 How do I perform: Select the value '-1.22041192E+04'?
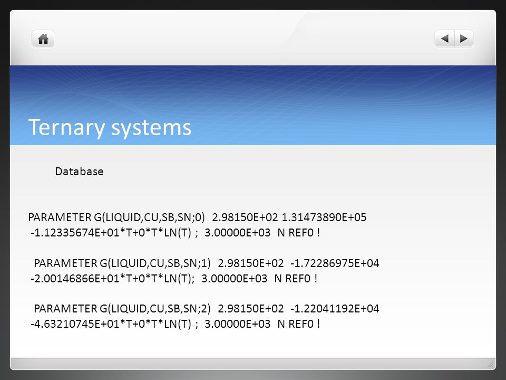click(x=335, y=309)
